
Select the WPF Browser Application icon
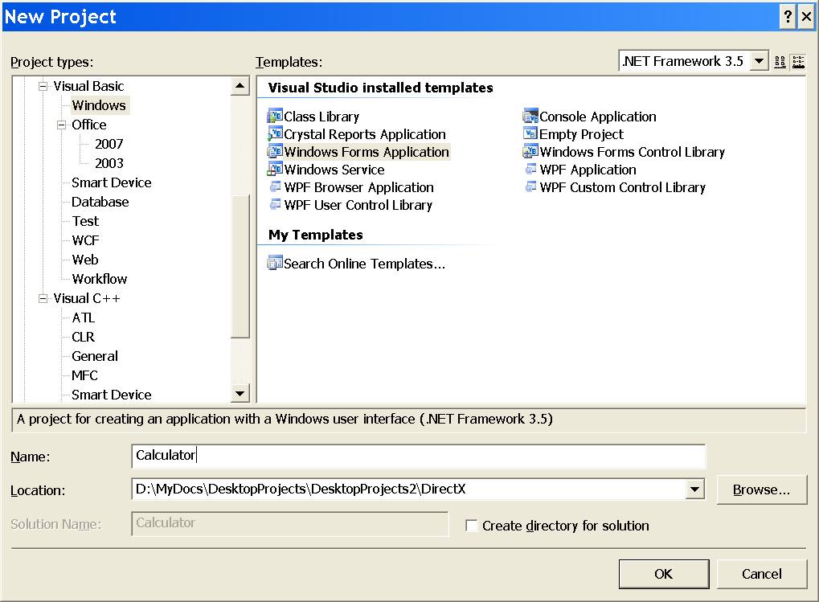point(275,187)
